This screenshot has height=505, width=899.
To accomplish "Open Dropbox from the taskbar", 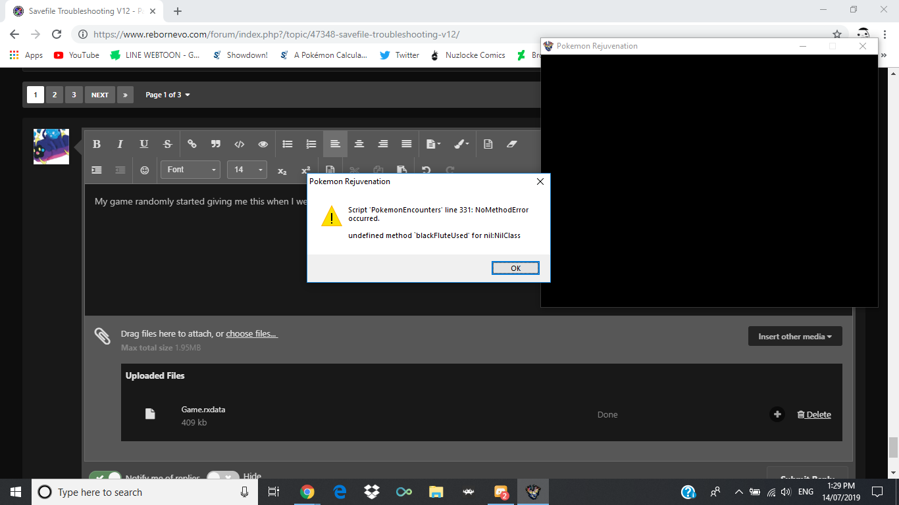I will click(x=372, y=492).
